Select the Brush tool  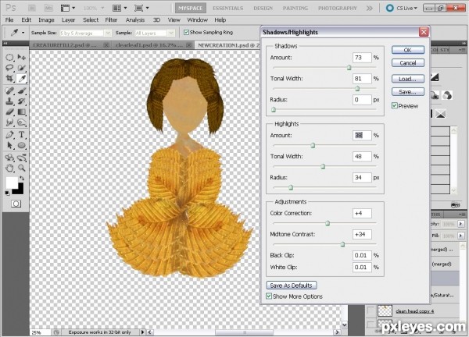click(x=22, y=90)
